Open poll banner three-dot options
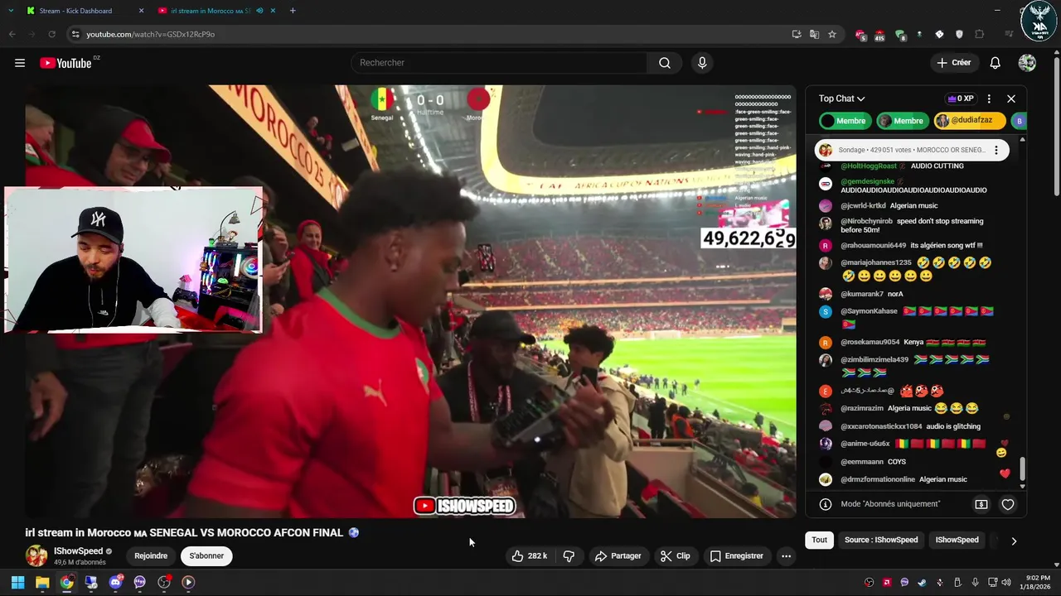Image resolution: width=1061 pixels, height=596 pixels. 996,150
